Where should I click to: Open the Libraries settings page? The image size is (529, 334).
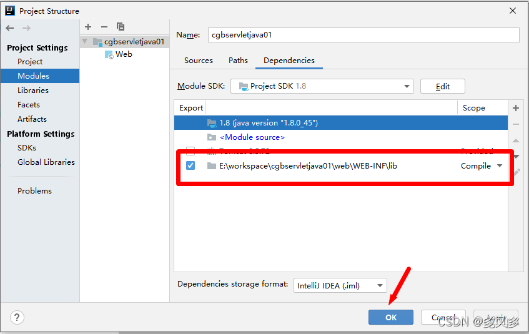click(33, 91)
